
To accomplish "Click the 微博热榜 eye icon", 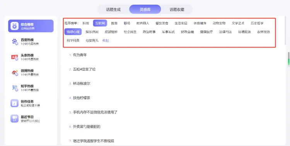I will click(x=15, y=73).
